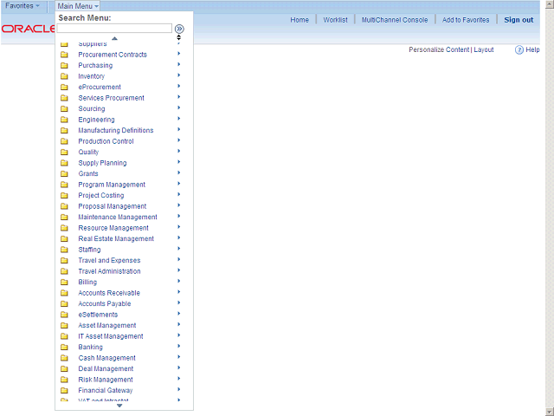Expand the Manufacturing Definitions submenu arrow

(x=179, y=129)
